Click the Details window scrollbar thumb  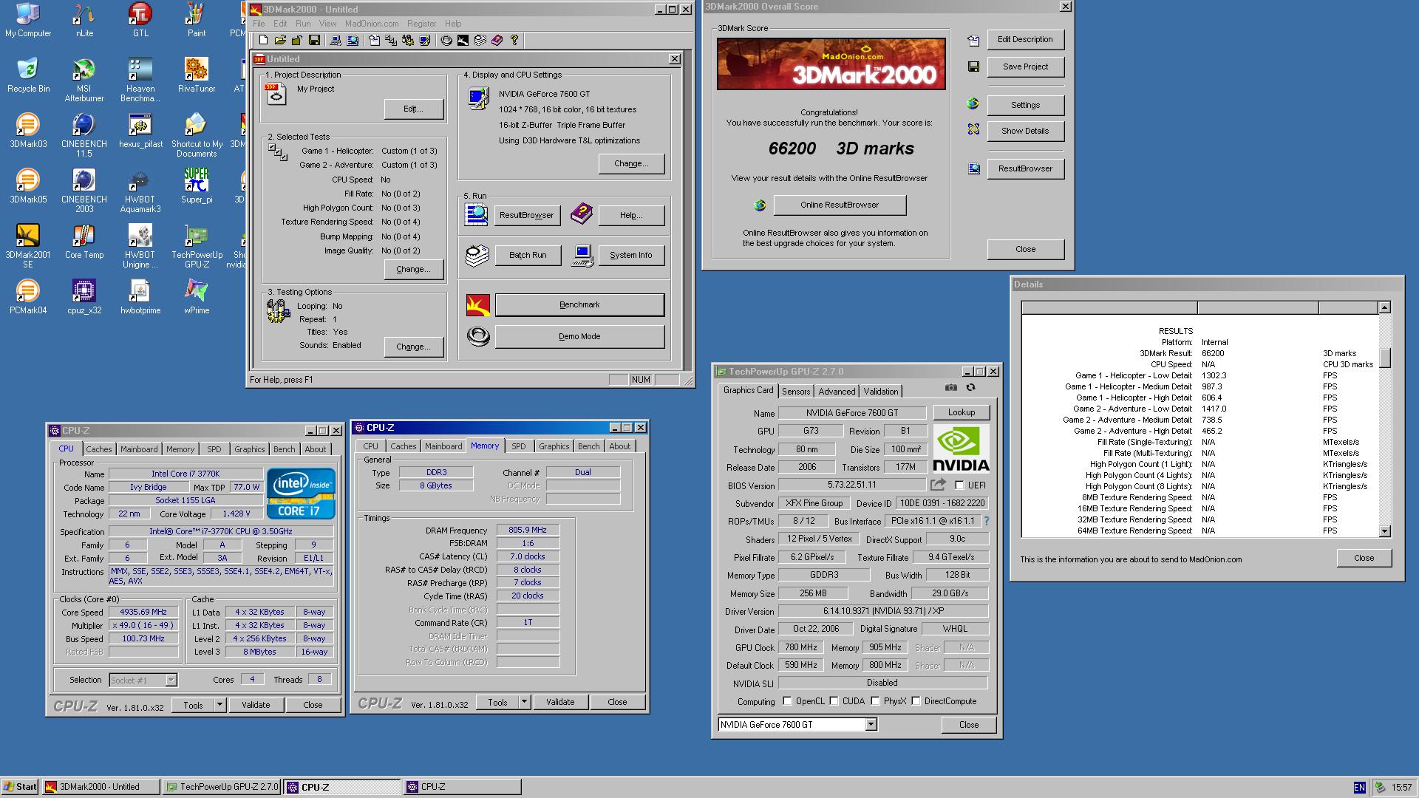[x=1384, y=358]
